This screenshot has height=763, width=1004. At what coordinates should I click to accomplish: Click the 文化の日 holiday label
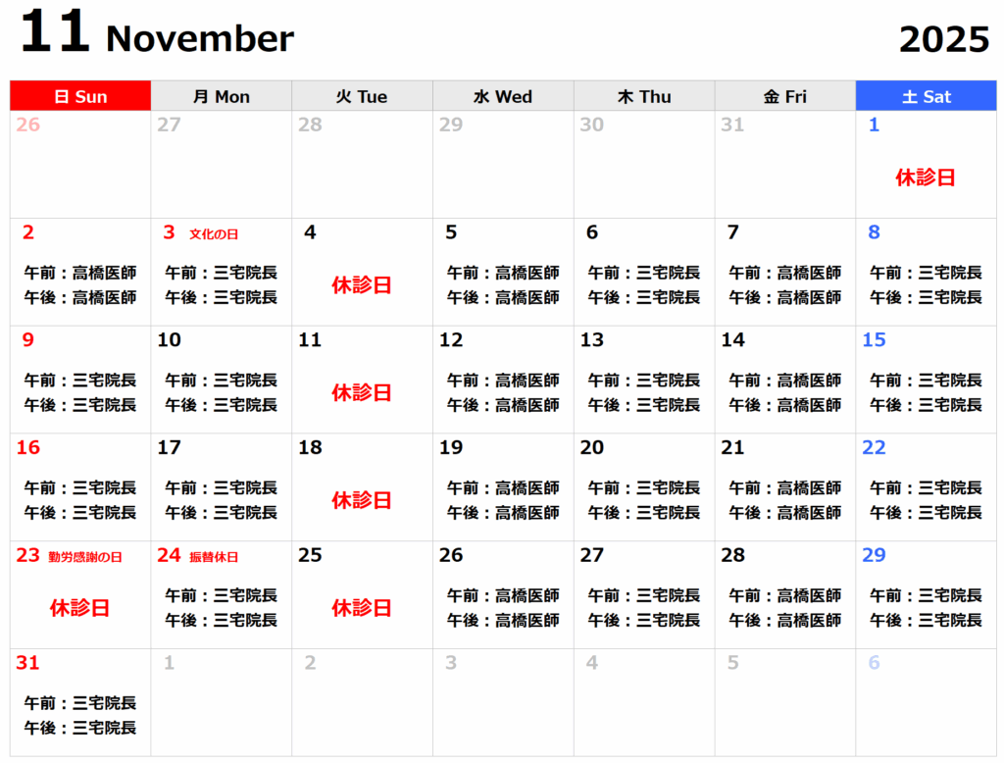(214, 234)
